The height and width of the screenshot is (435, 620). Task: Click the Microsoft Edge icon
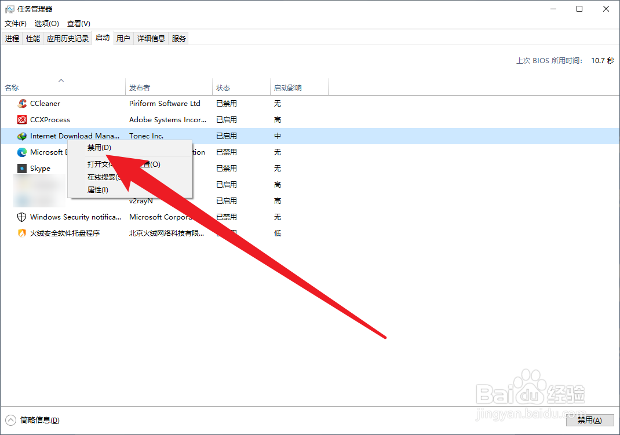(x=22, y=152)
